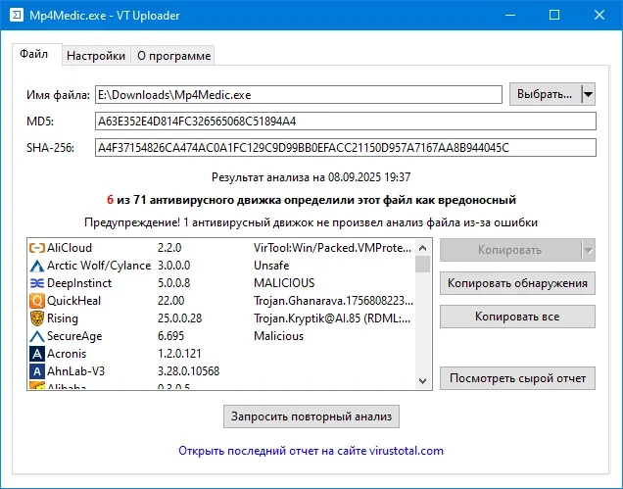The width and height of the screenshot is (623, 489).
Task: Open dropdown arrow next to Копировать button
Action: tap(588, 250)
